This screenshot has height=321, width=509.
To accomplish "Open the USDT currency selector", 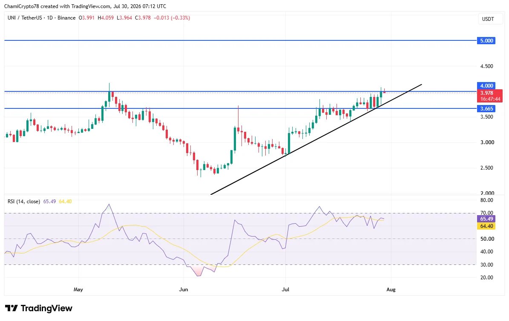I will [488, 19].
